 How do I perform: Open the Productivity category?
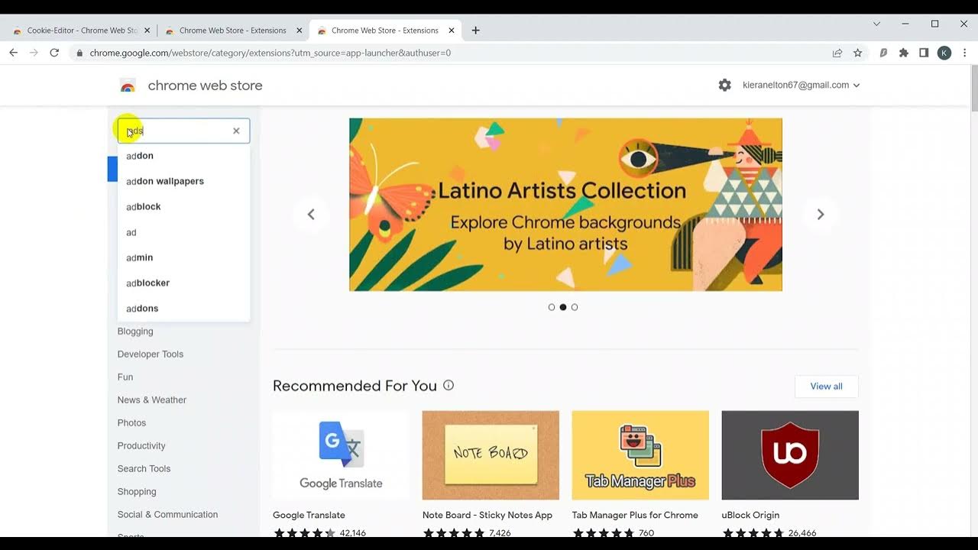point(141,446)
